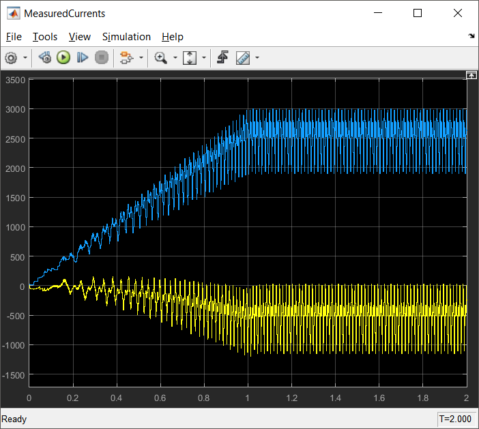Screen dimensions: 479x429
Task: Open the Configuration Properties gear icon
Action: (12, 58)
